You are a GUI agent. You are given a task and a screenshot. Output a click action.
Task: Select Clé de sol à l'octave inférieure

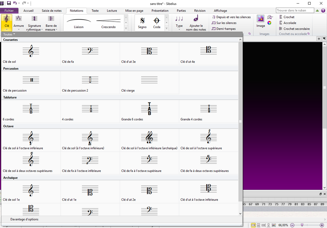click(31, 140)
